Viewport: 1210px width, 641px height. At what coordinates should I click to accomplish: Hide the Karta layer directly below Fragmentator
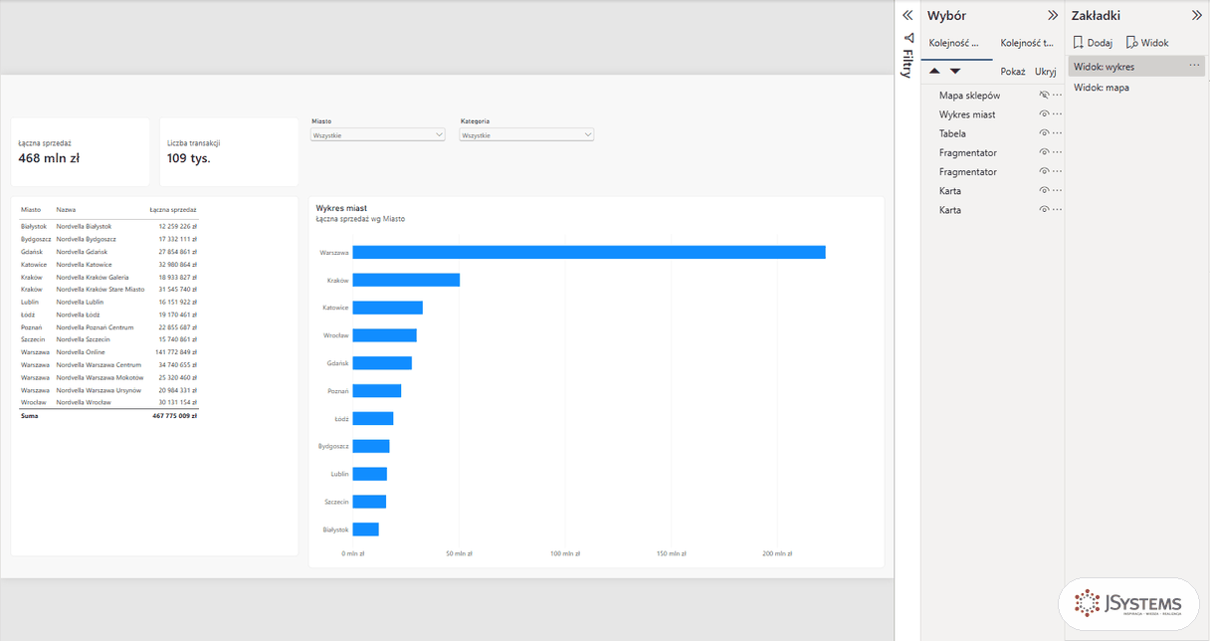pos(1045,191)
